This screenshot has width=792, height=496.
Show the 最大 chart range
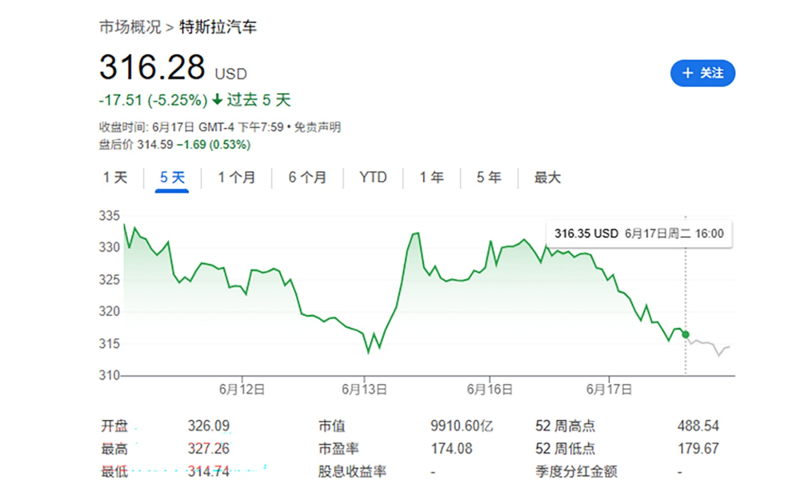[x=547, y=178]
